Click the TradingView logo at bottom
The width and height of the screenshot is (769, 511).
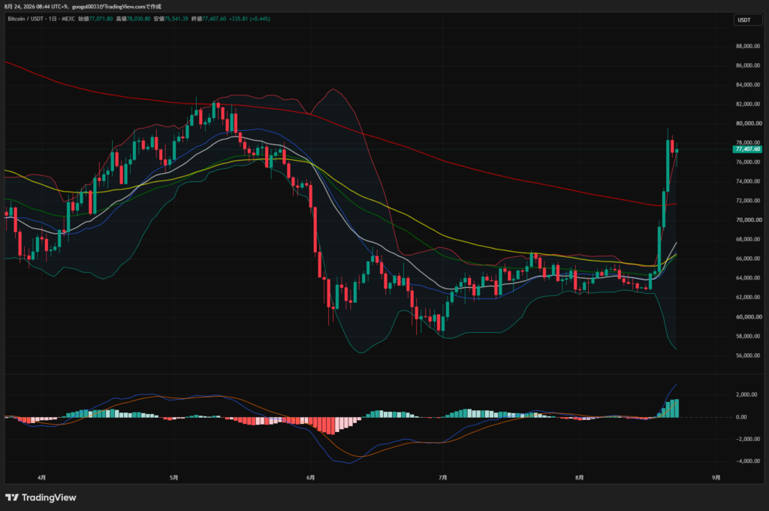point(41,497)
